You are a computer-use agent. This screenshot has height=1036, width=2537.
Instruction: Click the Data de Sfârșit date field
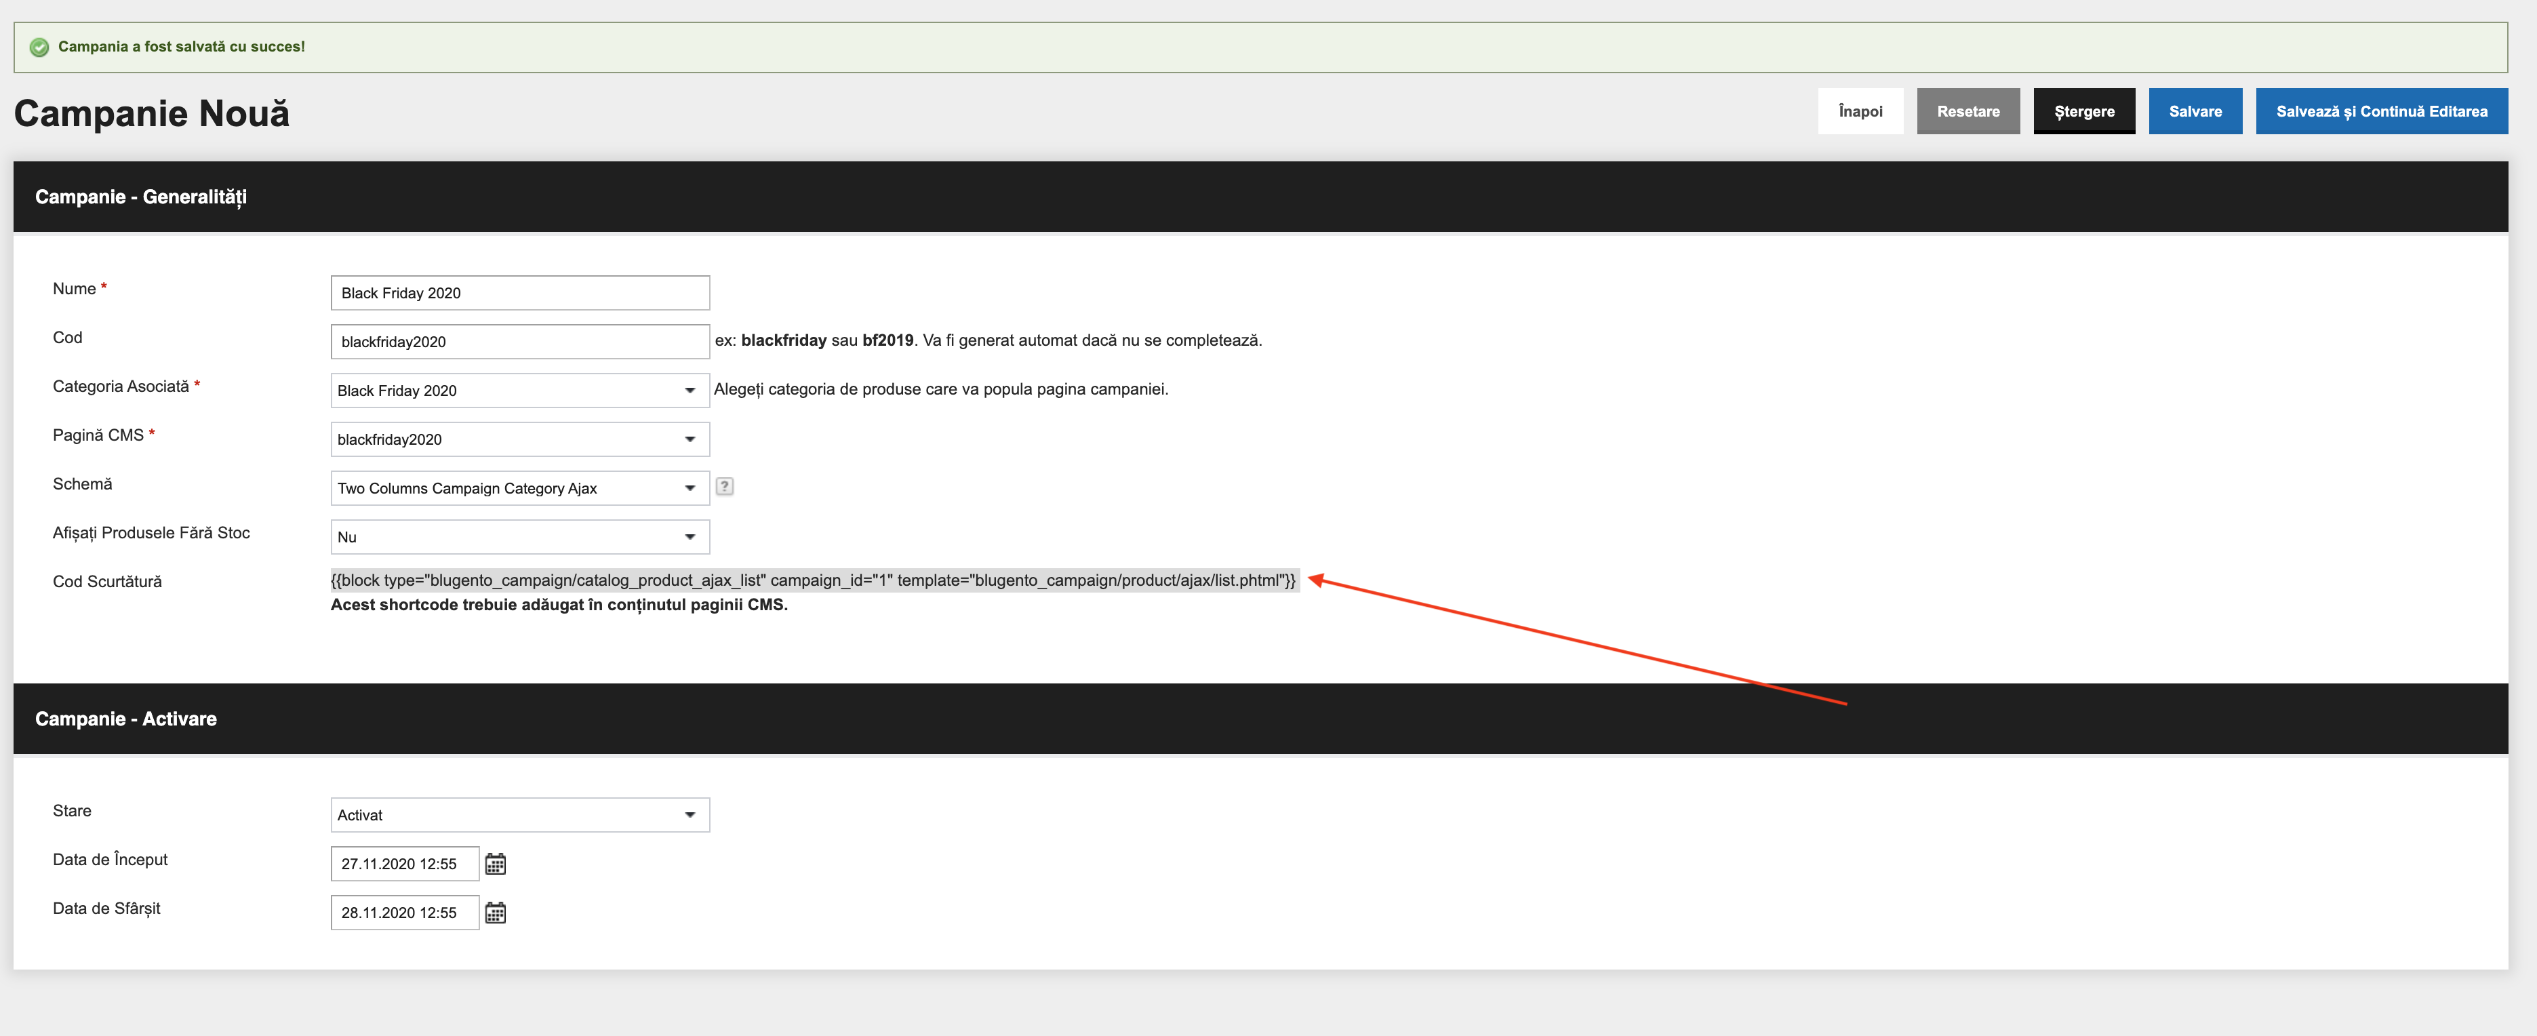pyautogui.click(x=405, y=913)
